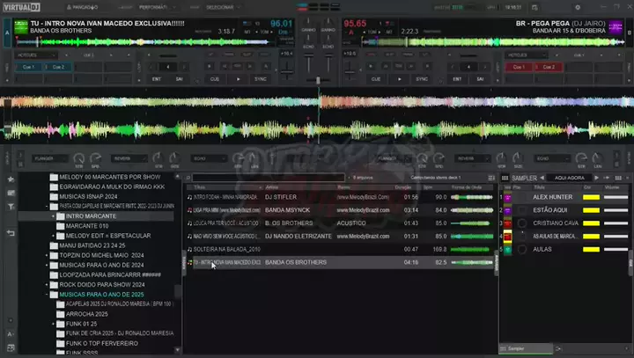The height and width of the screenshot is (358, 634).
Task: Open sampler grid view icon left of SAMPLER
Action: (505, 178)
